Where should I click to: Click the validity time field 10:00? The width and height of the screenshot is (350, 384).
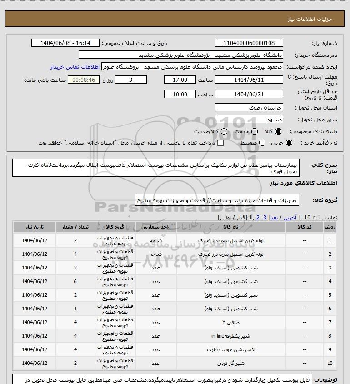pyautogui.click(x=180, y=94)
